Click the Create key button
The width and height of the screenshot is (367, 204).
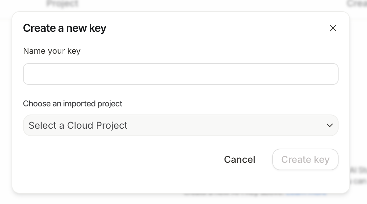click(x=305, y=159)
